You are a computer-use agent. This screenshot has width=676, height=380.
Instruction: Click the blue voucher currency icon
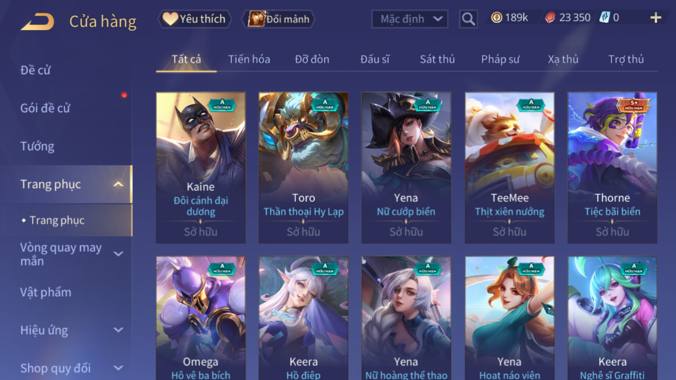(x=604, y=18)
